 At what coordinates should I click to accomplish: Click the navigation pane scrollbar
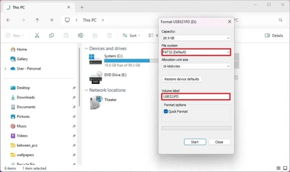(x=79, y=77)
